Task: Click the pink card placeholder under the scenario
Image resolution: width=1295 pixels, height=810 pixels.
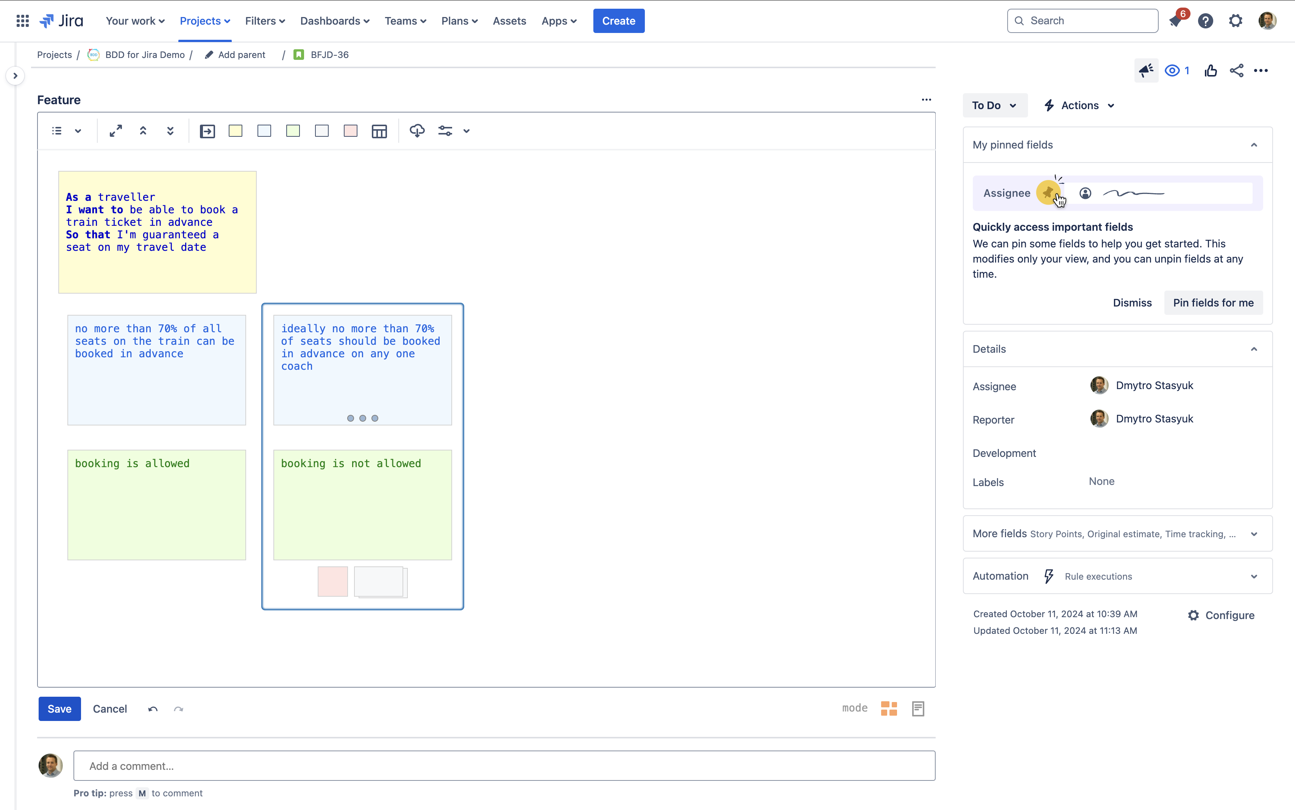Action: (332, 581)
